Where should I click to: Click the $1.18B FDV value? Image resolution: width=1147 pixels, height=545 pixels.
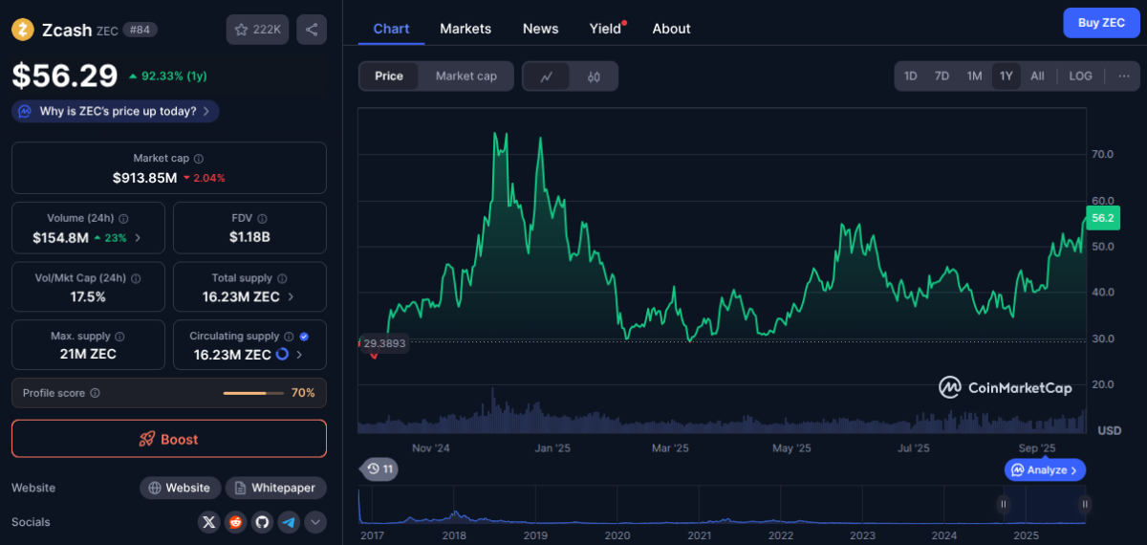[249, 237]
